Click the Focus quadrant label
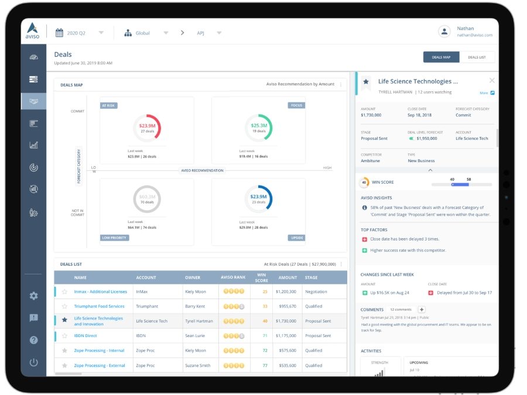527x395 pixels. coord(296,105)
